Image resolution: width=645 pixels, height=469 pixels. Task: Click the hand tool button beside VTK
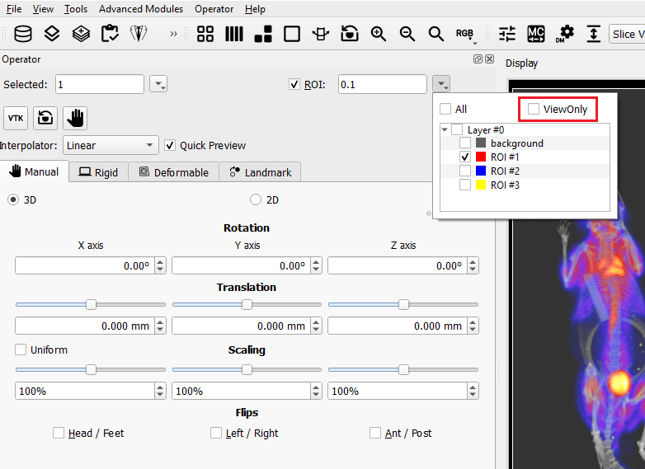tap(75, 118)
